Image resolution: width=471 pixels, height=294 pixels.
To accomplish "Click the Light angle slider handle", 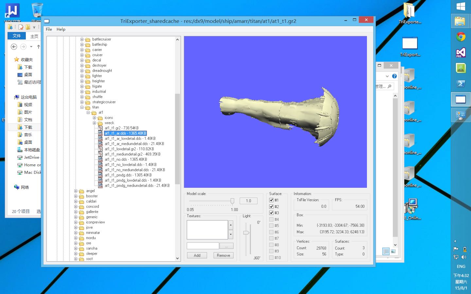I will pyautogui.click(x=246, y=233).
